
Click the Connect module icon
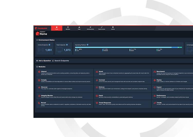[x=97, y=80]
